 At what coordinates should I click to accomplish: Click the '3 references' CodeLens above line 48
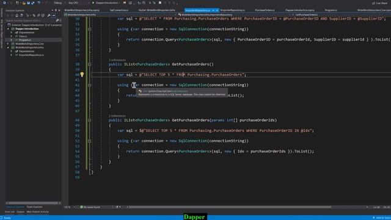coord(117,116)
